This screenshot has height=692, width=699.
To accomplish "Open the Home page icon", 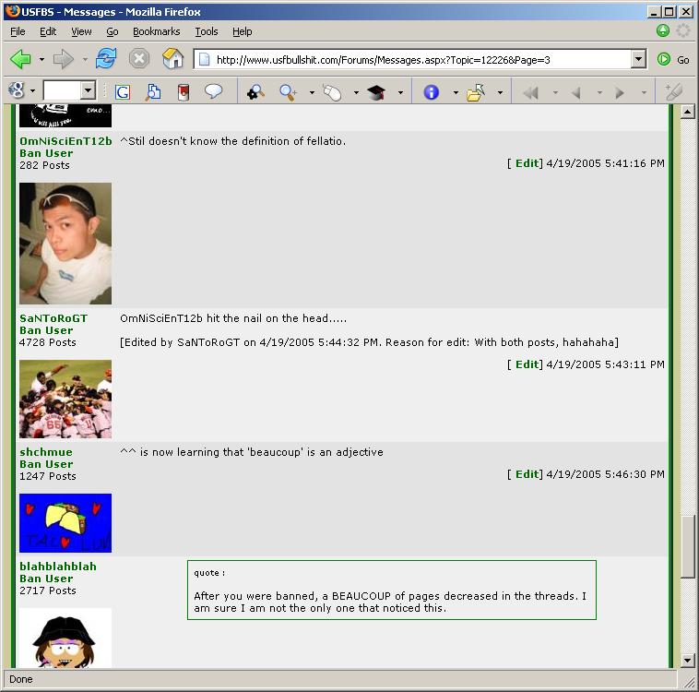I will click(x=173, y=58).
